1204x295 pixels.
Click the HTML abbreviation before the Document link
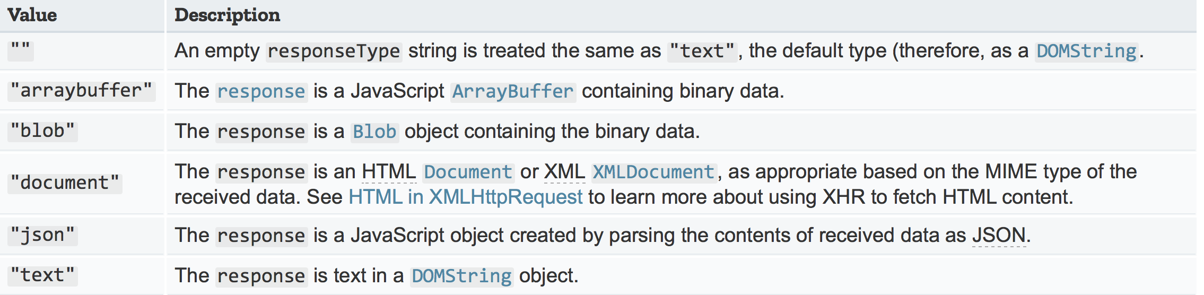[x=389, y=172]
